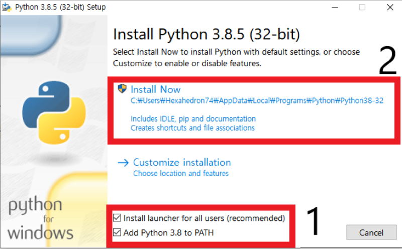Click the 'Install Python 3.8.5 (32-bit)' heading
This screenshot has width=402, height=249.
(x=207, y=34)
